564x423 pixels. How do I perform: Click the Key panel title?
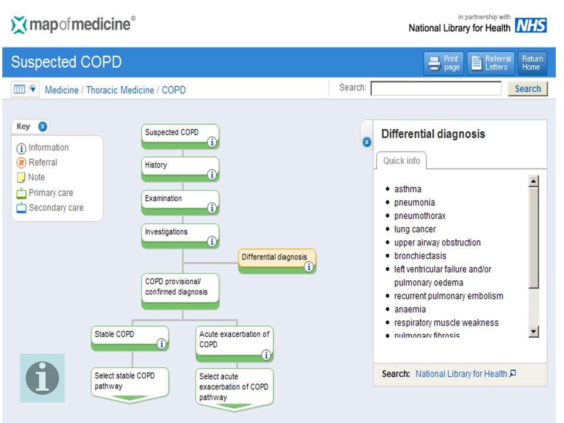23,127
